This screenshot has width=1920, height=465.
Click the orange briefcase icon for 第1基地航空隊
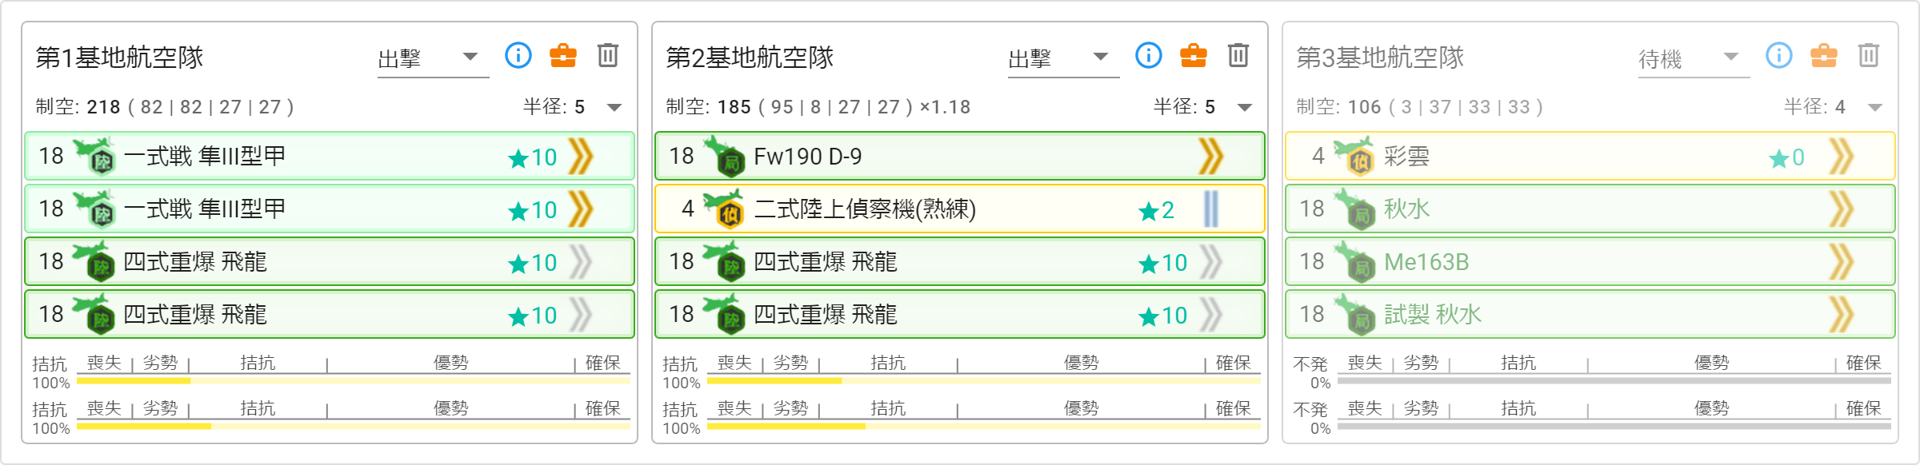point(563,55)
